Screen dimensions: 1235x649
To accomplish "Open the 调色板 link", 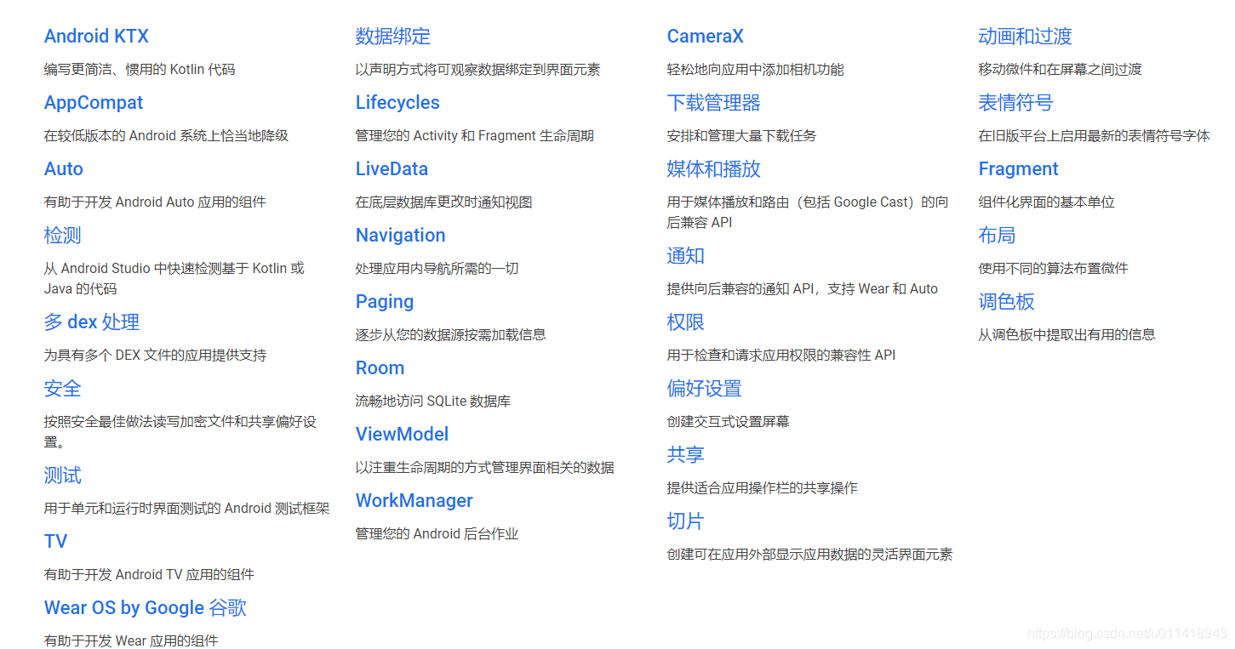I will 1007,302.
